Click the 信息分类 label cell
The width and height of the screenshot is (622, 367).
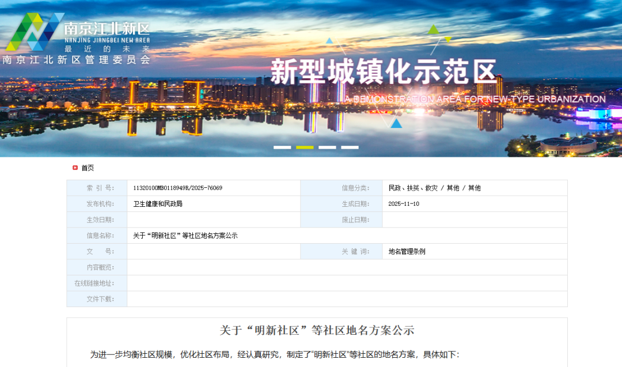[x=342, y=188]
